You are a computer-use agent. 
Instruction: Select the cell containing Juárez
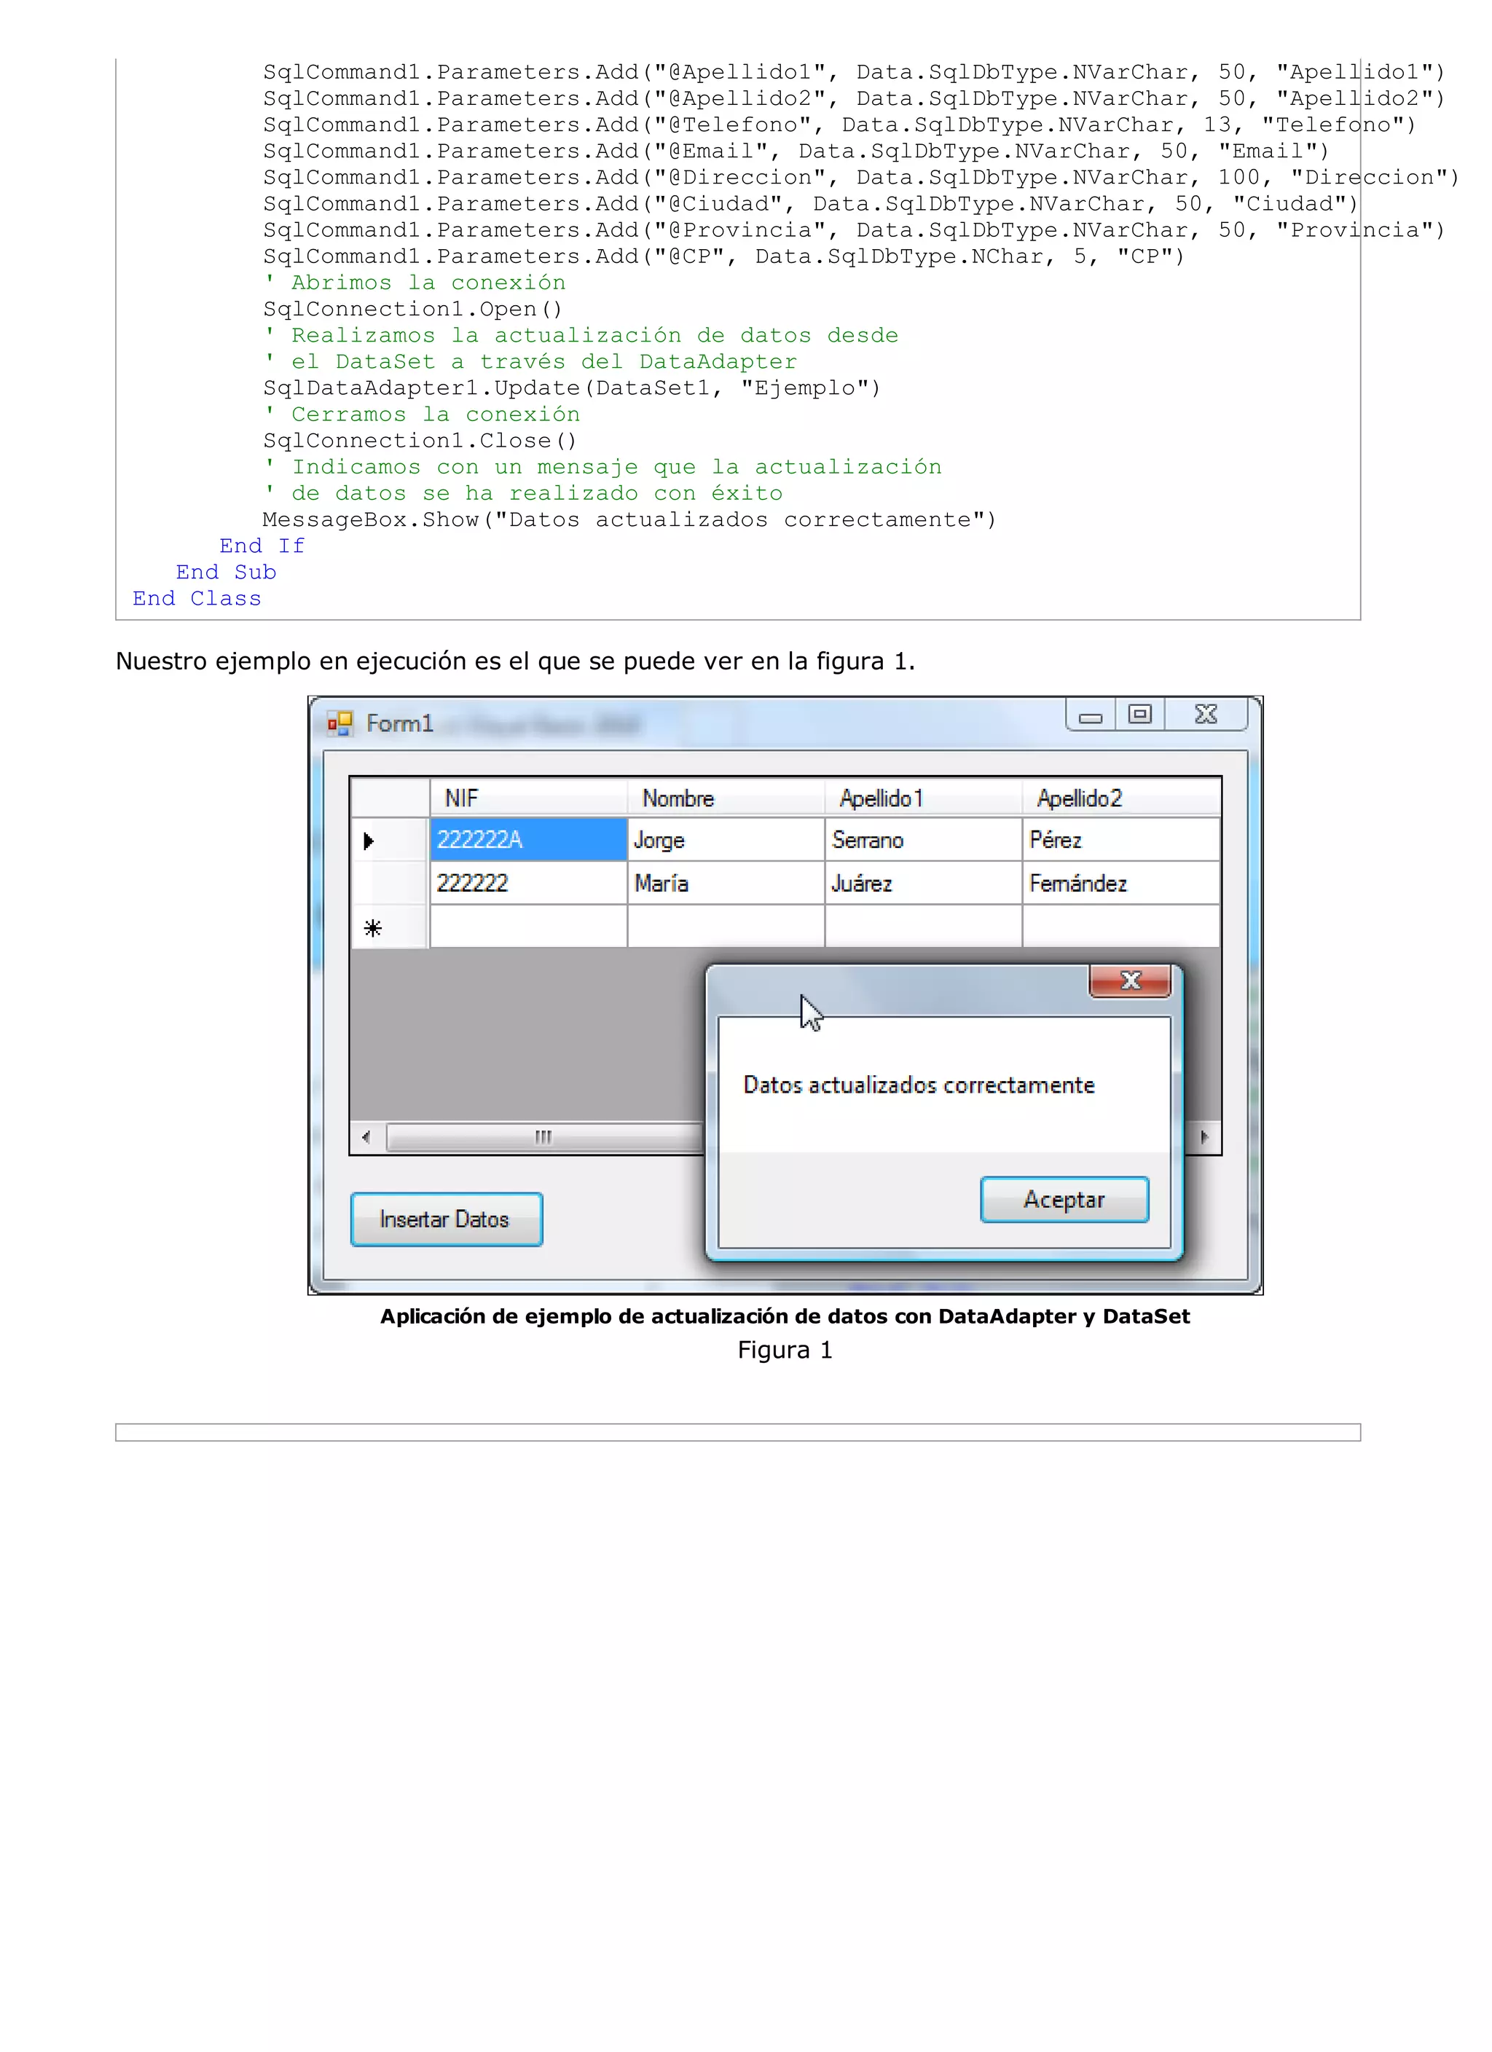pyautogui.click(x=923, y=883)
